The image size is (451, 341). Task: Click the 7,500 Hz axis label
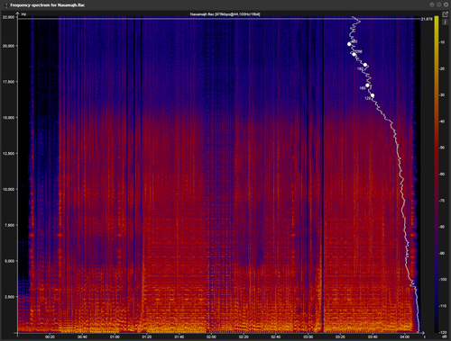9,225
